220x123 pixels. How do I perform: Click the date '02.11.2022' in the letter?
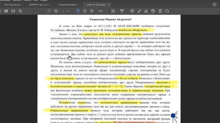105,26
